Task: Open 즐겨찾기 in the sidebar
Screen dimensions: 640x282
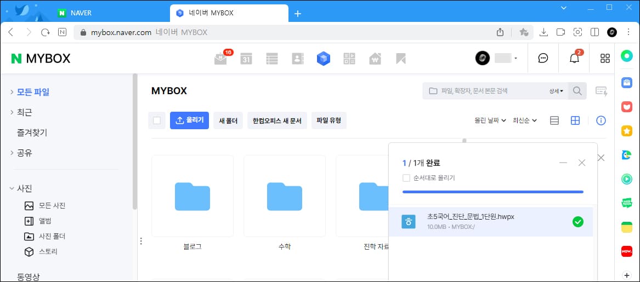Action: pyautogui.click(x=32, y=133)
